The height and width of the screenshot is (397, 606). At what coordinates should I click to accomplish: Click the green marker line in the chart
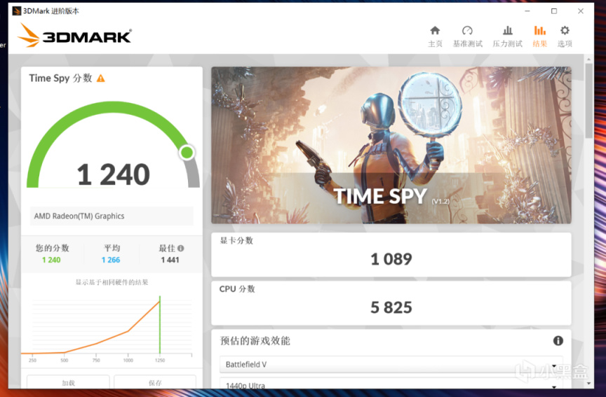click(160, 324)
